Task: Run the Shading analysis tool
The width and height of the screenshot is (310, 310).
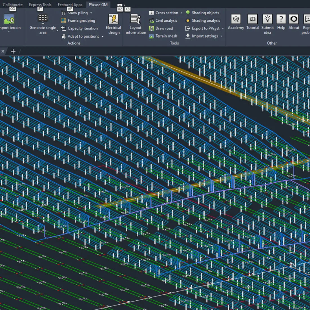Action: 203,21
